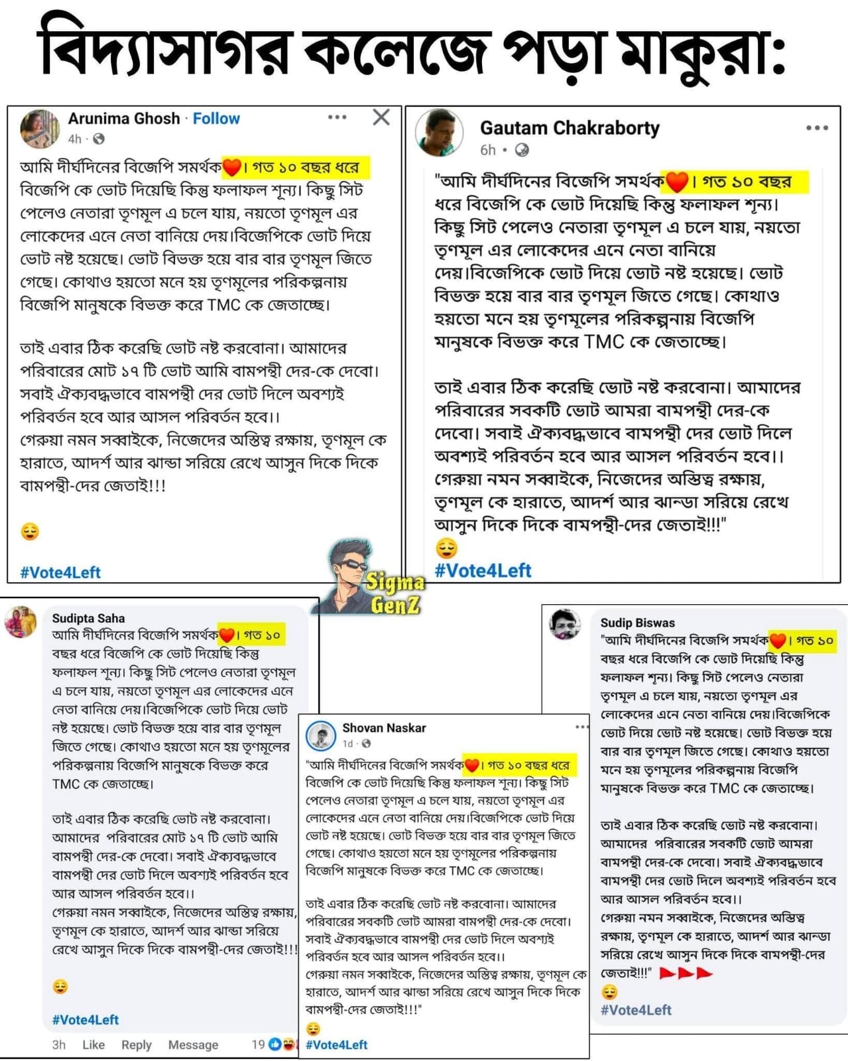Open Sudipta Saha's profile avatar
The height and width of the screenshot is (1061, 848).
[x=21, y=622]
